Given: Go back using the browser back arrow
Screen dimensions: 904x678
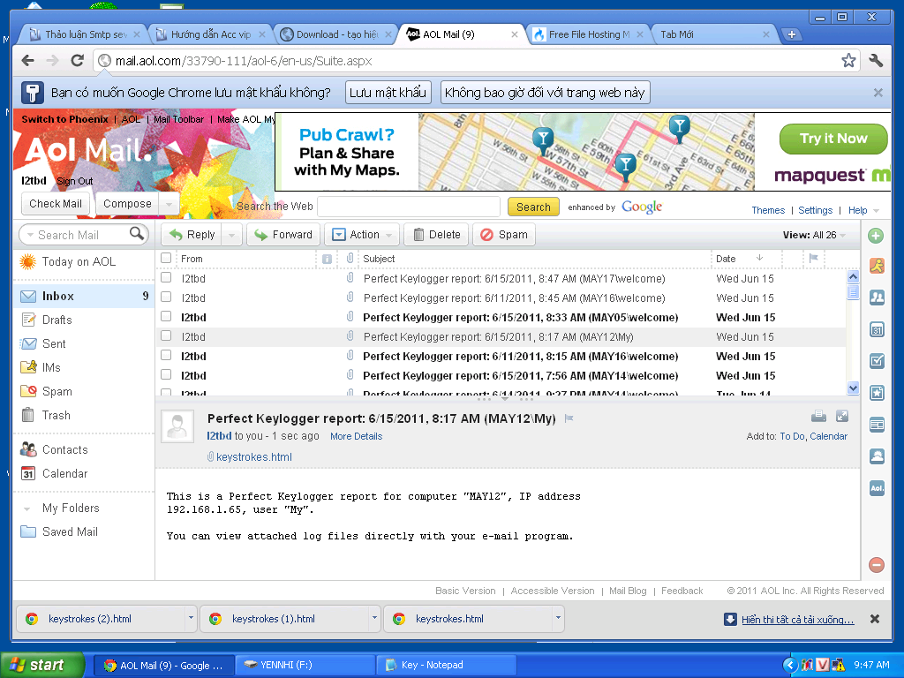Looking at the screenshot, I should coord(27,61).
